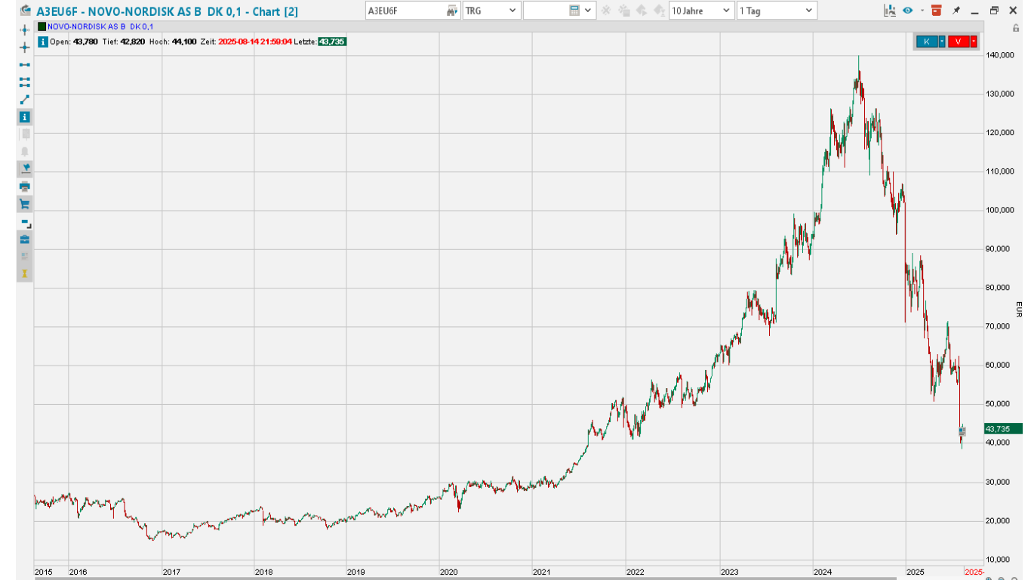The height and width of the screenshot is (580, 1031).
Task: Open the 1 Tag interval dropdown
Action: pos(777,11)
